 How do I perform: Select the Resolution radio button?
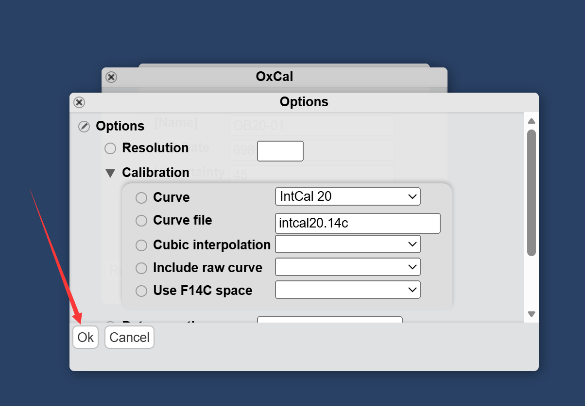click(x=111, y=148)
